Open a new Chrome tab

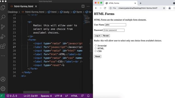(141, 3)
